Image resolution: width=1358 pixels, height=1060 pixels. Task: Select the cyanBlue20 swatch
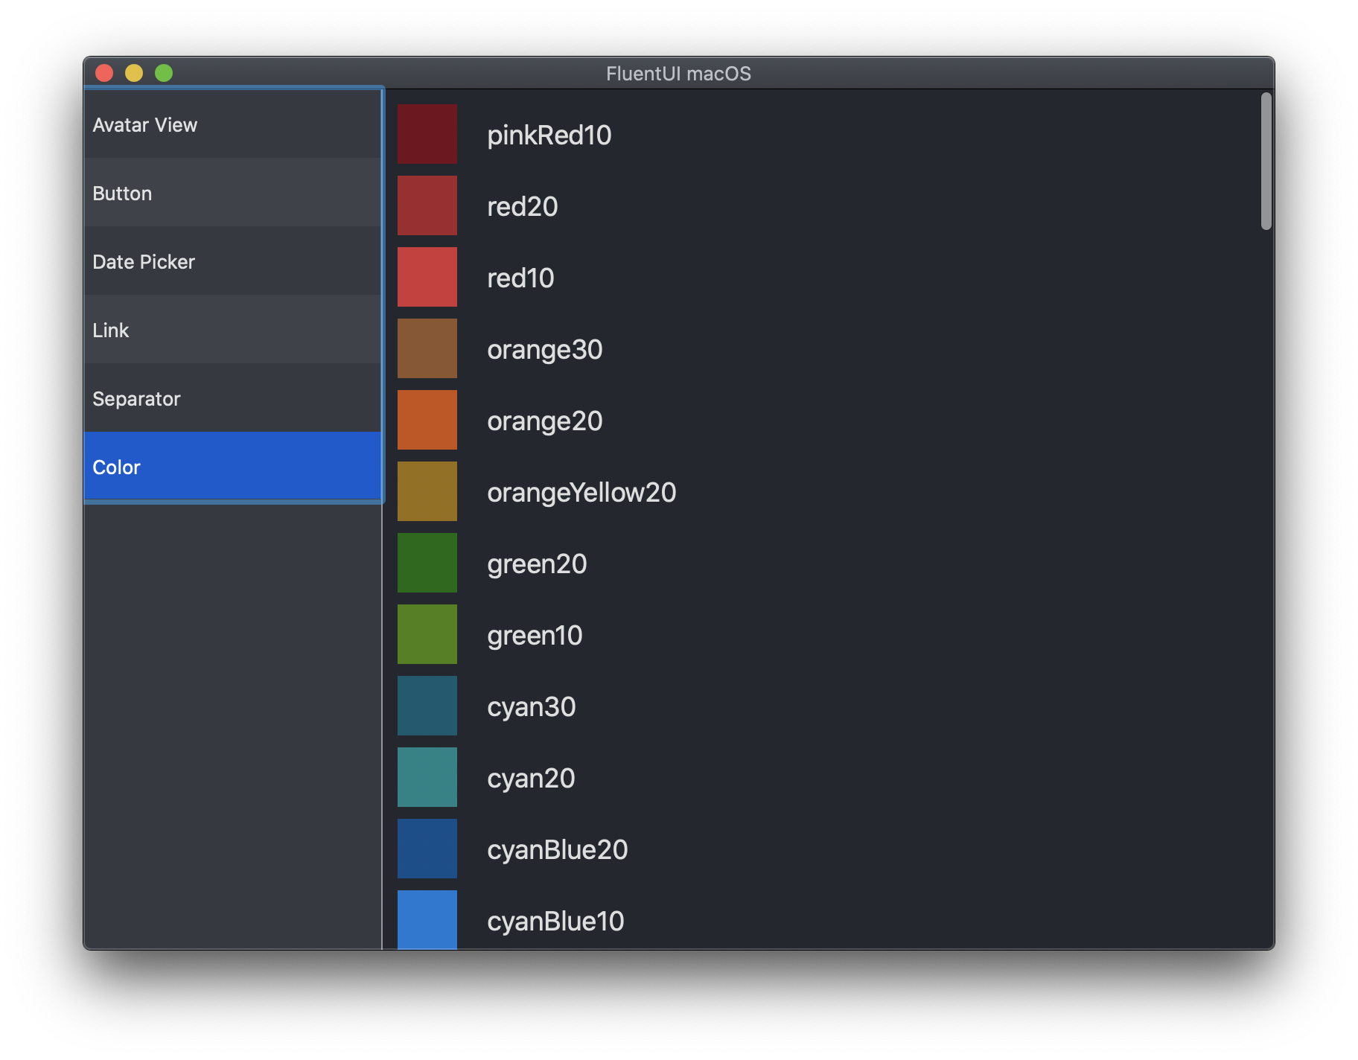[427, 849]
